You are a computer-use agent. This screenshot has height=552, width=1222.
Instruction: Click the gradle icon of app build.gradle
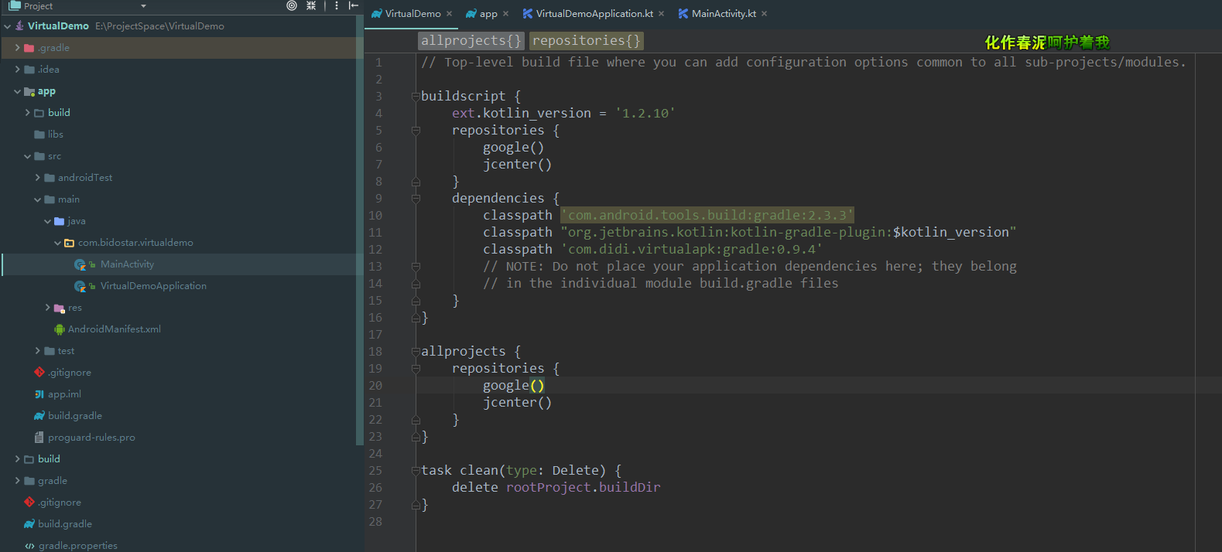pos(39,416)
